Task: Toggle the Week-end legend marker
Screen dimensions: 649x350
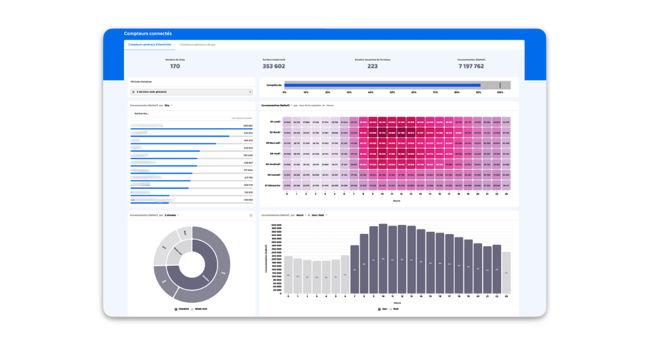Action: 192,309
